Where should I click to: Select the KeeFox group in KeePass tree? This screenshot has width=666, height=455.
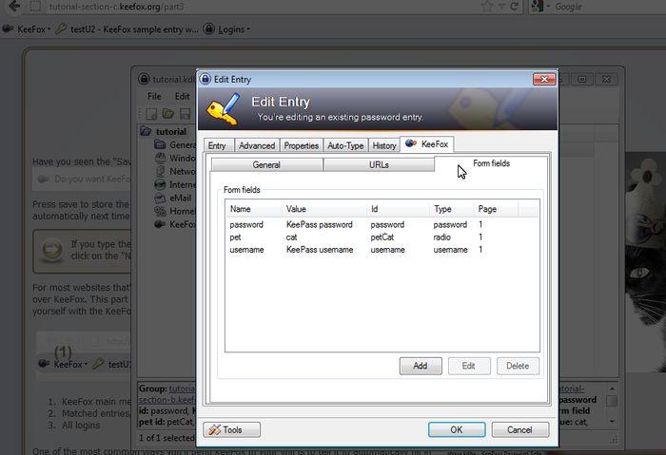point(175,224)
